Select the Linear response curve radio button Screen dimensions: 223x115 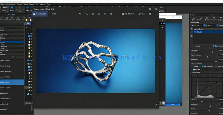tap(192, 66)
